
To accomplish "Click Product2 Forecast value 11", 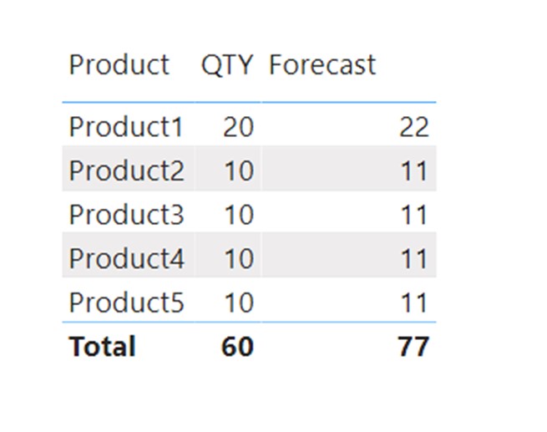I will tap(414, 171).
